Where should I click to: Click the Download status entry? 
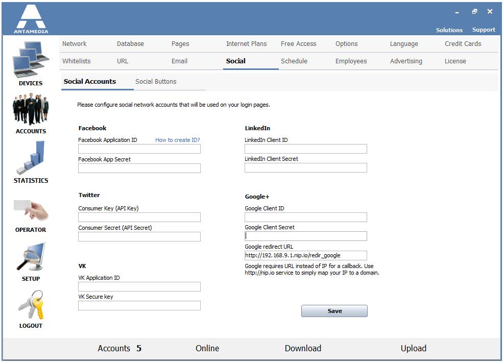tap(303, 349)
